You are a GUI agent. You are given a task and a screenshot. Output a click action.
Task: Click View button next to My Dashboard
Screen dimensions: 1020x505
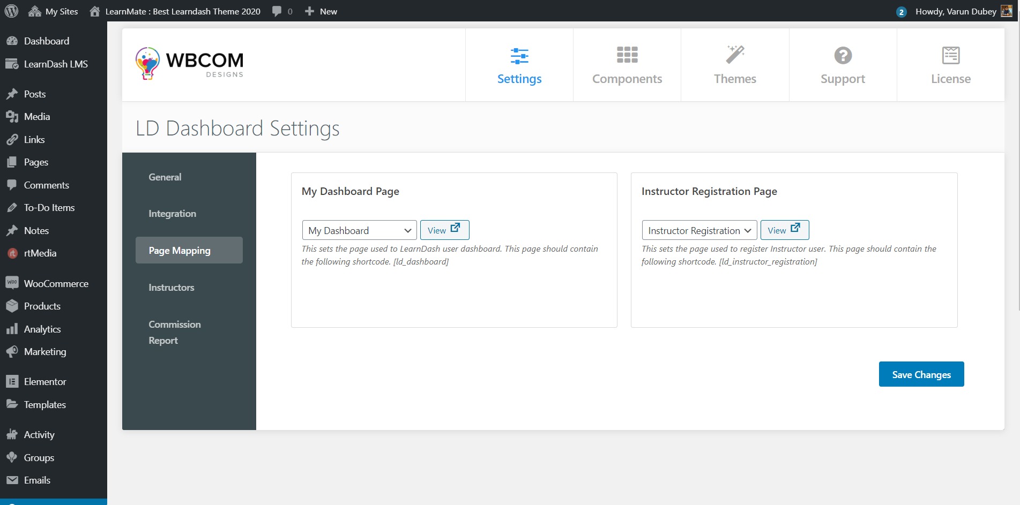click(x=444, y=230)
